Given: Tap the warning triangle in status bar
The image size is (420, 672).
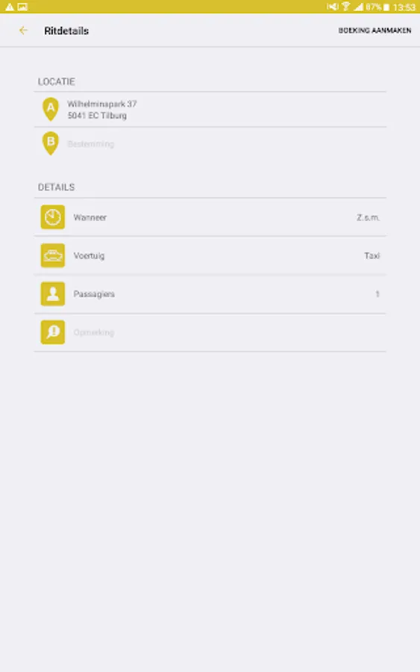Looking at the screenshot, I should [10, 7].
